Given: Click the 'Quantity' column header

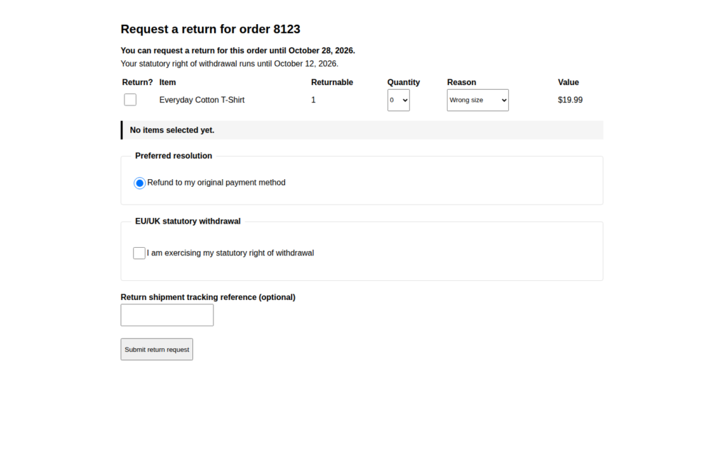Looking at the screenshot, I should [x=404, y=82].
